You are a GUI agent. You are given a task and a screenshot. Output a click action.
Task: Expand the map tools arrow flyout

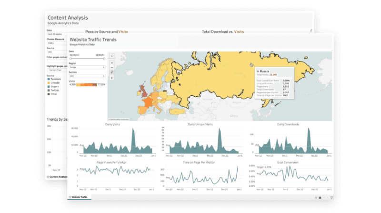point(112,78)
